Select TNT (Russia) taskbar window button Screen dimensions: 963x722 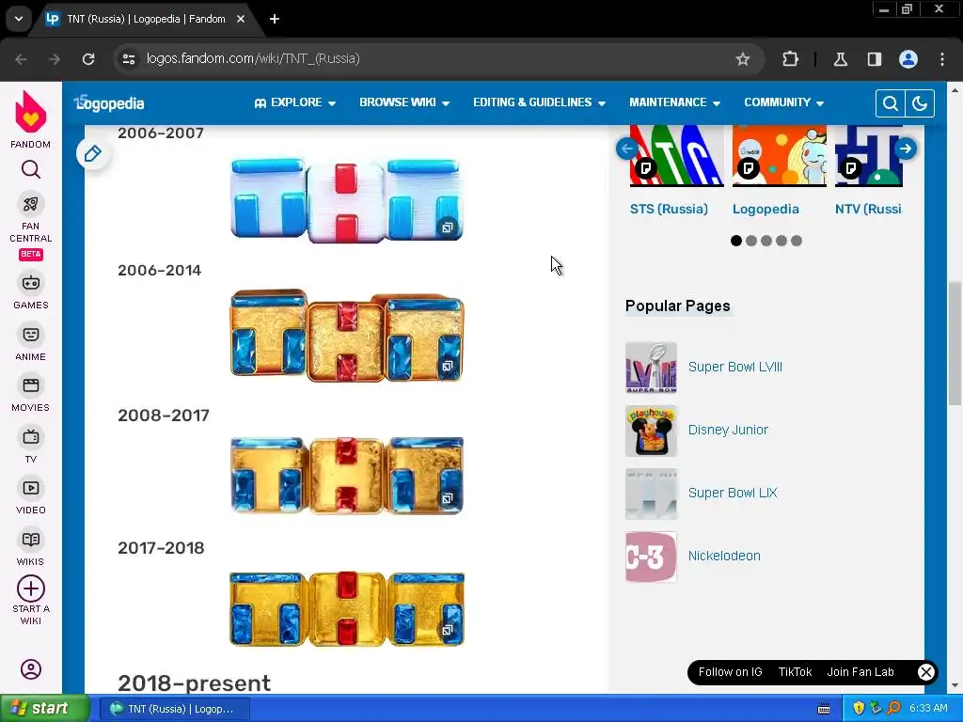[x=174, y=709]
